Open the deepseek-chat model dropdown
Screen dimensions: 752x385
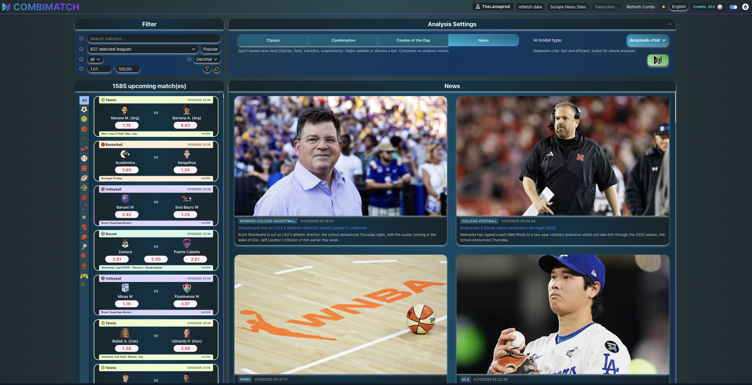click(x=647, y=40)
